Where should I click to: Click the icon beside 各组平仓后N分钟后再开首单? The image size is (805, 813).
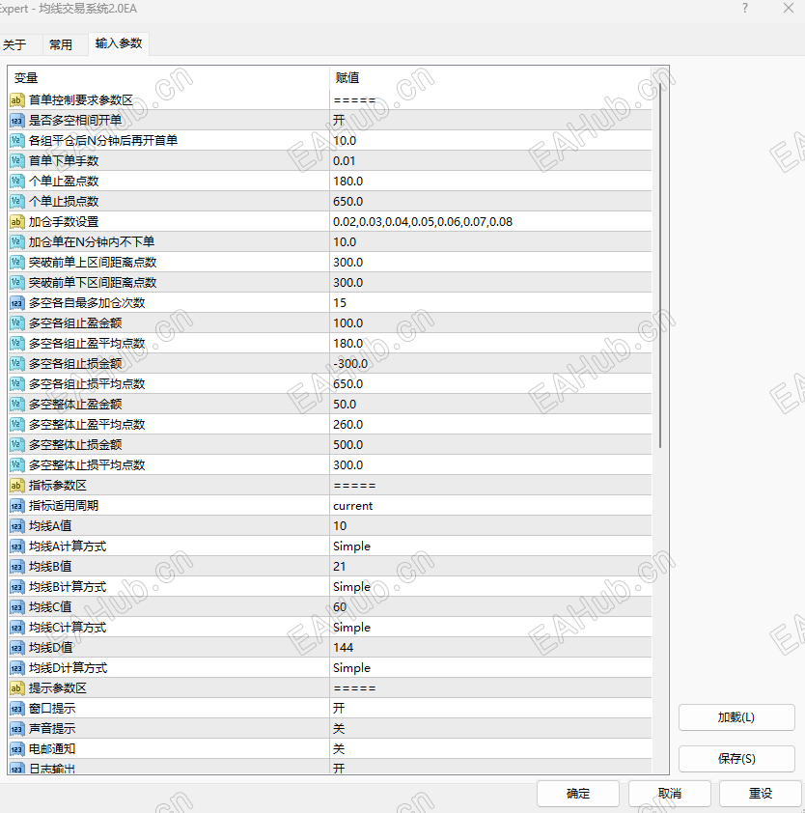click(17, 141)
